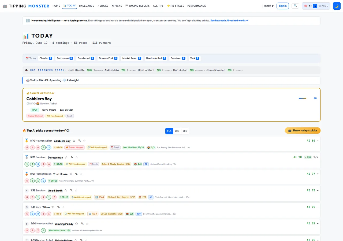The height and width of the screenshot is (241, 343).
Task: Jump to the Fairyhouse meeting chip
Action: 65,58
